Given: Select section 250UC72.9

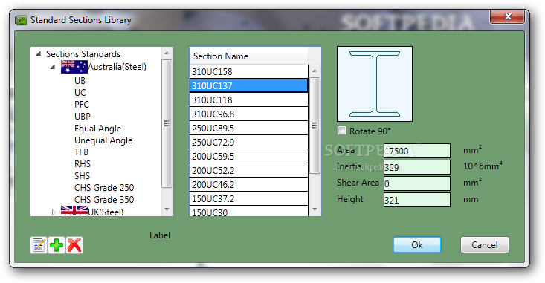Looking at the screenshot, I should tap(249, 143).
